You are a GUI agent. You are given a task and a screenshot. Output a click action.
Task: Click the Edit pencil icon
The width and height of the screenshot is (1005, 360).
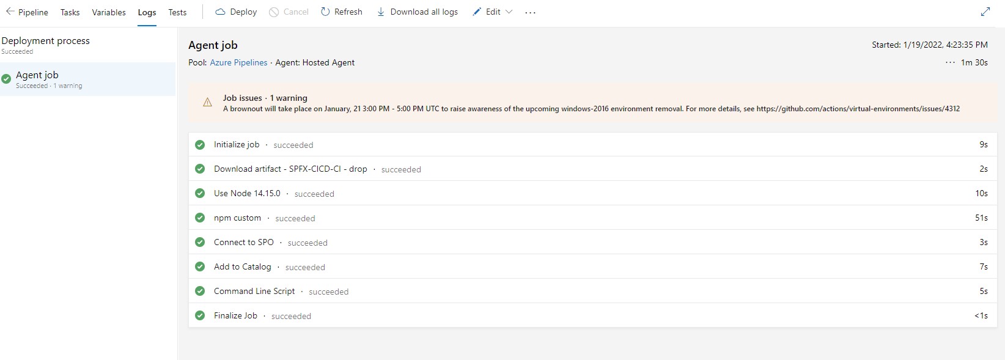(477, 12)
